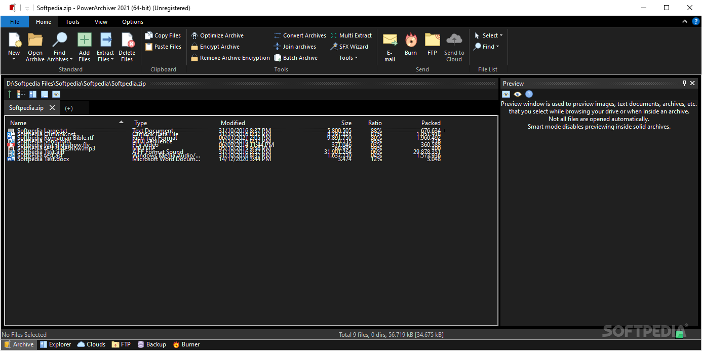Image resolution: width=702 pixels, height=351 pixels.
Task: Go up one folder with green arrow
Action: pos(10,94)
